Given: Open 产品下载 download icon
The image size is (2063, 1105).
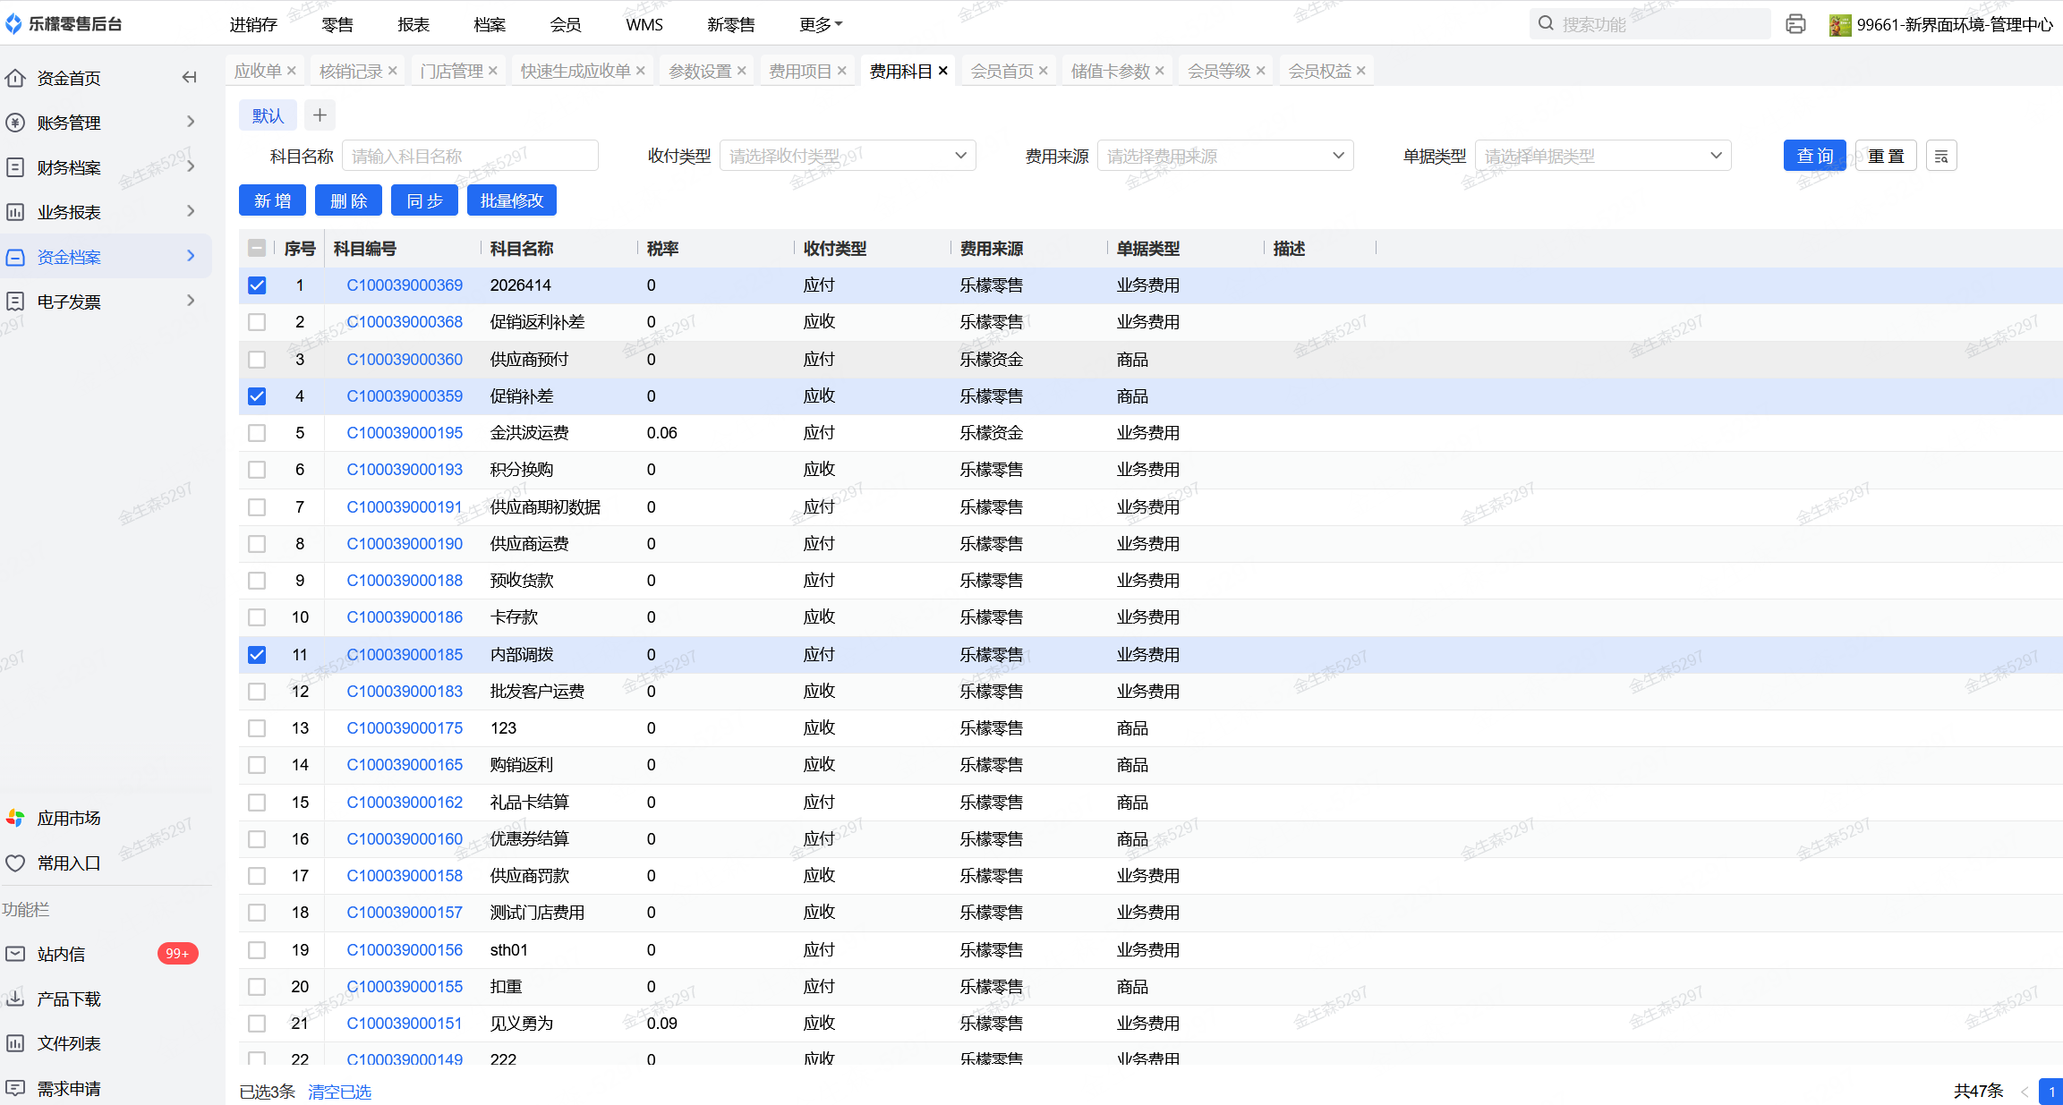Looking at the screenshot, I should tap(15, 999).
